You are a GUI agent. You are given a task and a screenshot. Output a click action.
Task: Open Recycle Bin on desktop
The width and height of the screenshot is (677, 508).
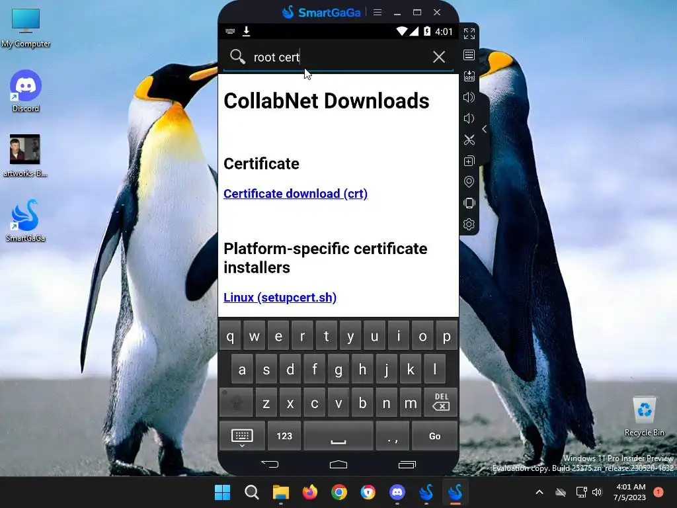[644, 417]
